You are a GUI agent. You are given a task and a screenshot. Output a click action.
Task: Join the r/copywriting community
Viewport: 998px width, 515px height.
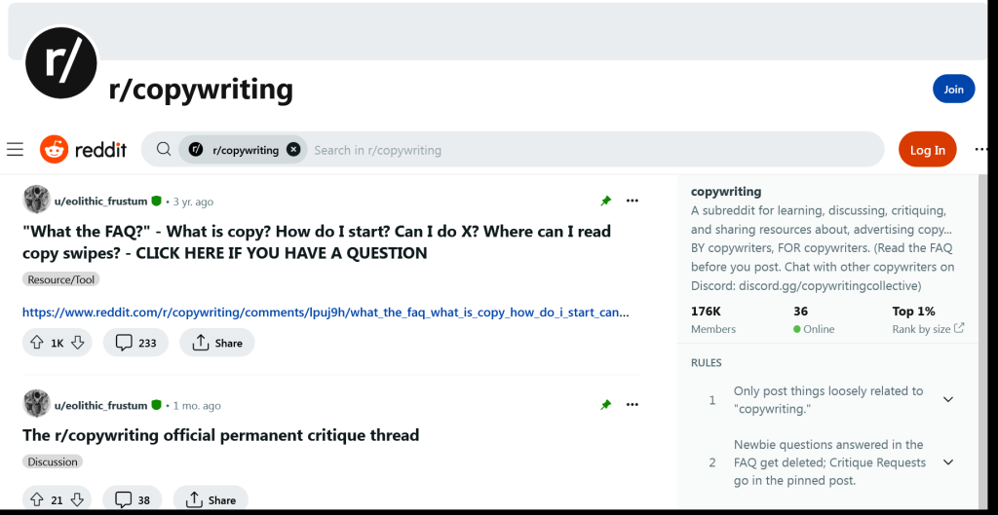[x=953, y=90]
